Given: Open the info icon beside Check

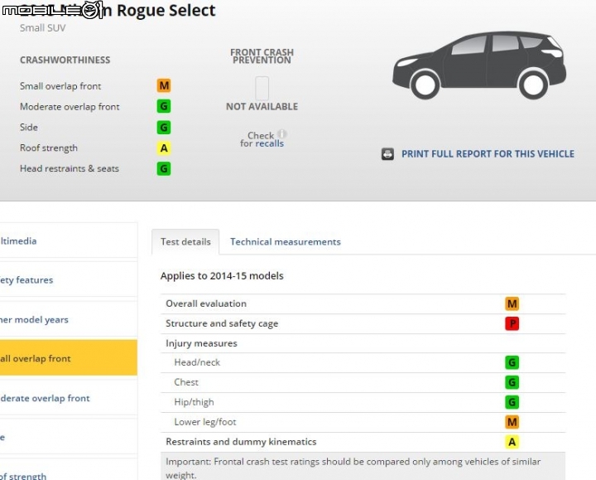Looking at the screenshot, I should pos(282,134).
